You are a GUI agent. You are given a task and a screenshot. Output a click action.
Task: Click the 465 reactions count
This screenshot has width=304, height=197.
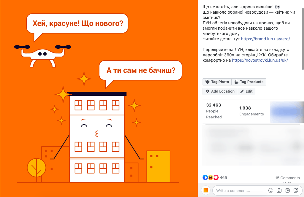(x=223, y=177)
